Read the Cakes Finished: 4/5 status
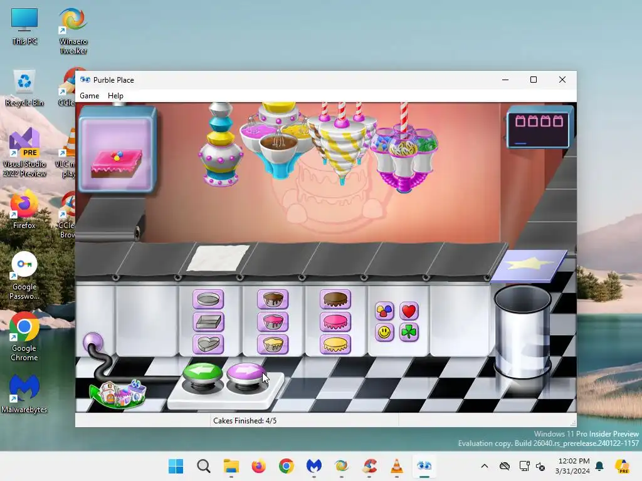The width and height of the screenshot is (642, 481). pos(245,420)
